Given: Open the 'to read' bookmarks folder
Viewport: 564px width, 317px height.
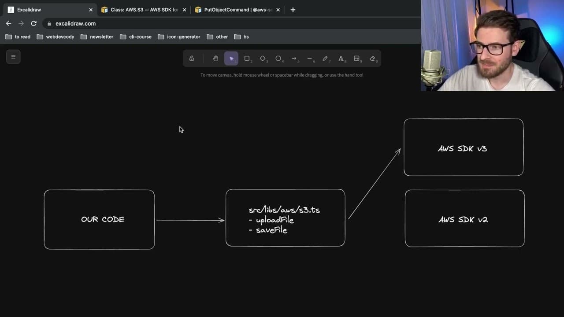Looking at the screenshot, I should (18, 37).
